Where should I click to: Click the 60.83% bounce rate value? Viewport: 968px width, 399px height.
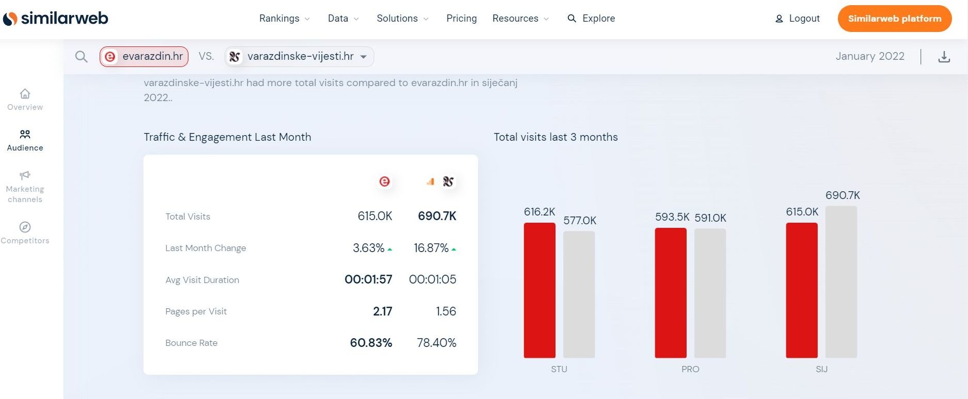coord(371,343)
